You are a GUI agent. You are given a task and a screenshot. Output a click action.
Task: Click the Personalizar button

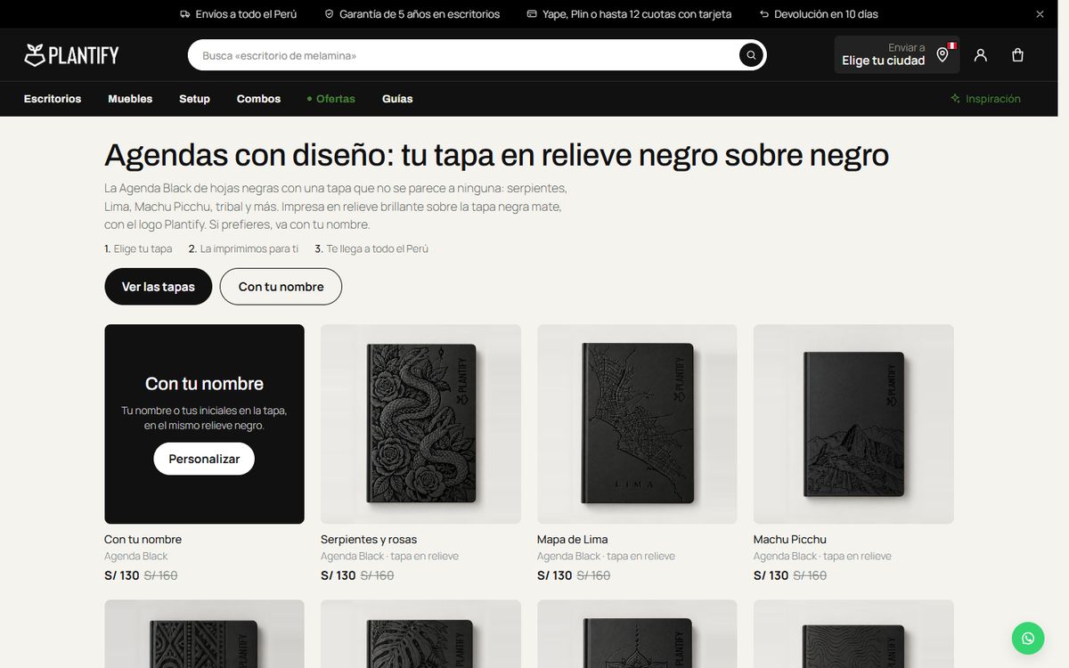[204, 459]
